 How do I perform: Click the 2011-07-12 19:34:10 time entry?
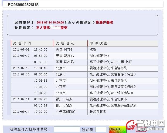coord(30,68)
